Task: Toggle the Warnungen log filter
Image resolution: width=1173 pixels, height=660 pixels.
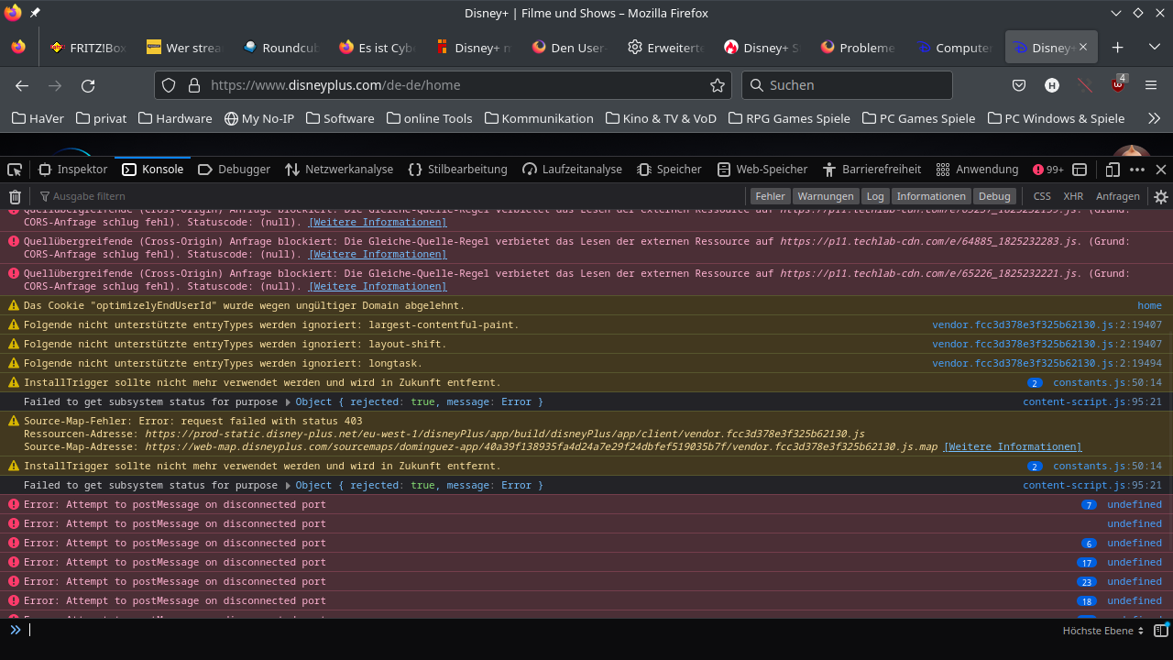Action: 825,196
